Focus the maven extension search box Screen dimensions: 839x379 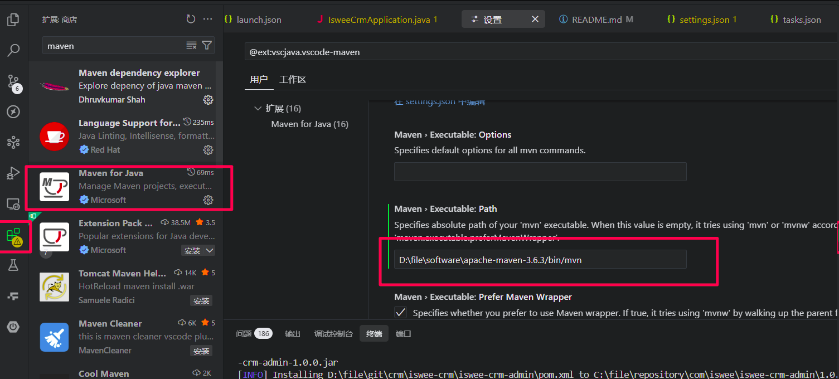114,46
